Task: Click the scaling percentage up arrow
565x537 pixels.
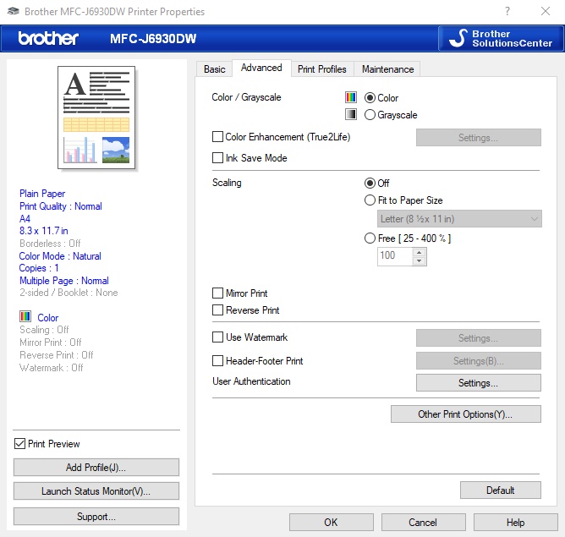Action: [x=419, y=252]
